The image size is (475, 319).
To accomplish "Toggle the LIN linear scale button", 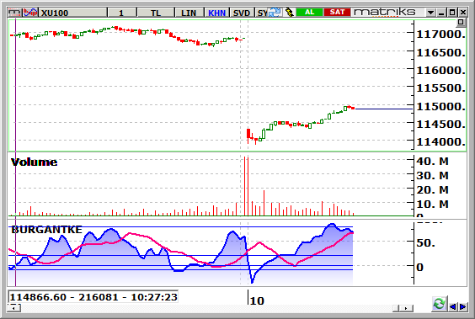I will pos(189,13).
